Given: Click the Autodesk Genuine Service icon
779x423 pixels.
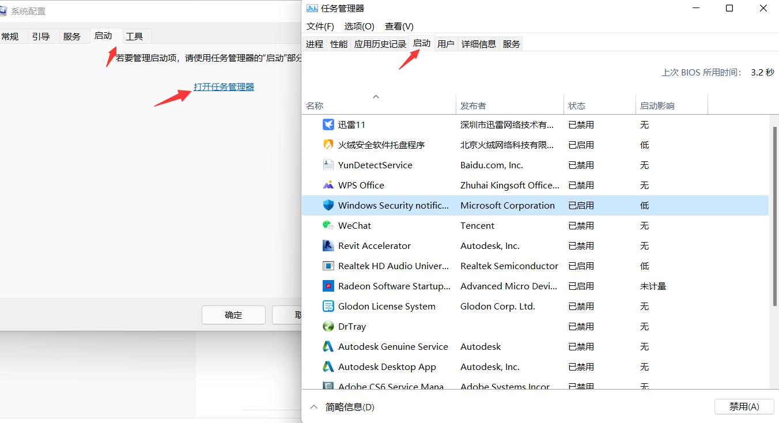Looking at the screenshot, I should [328, 346].
